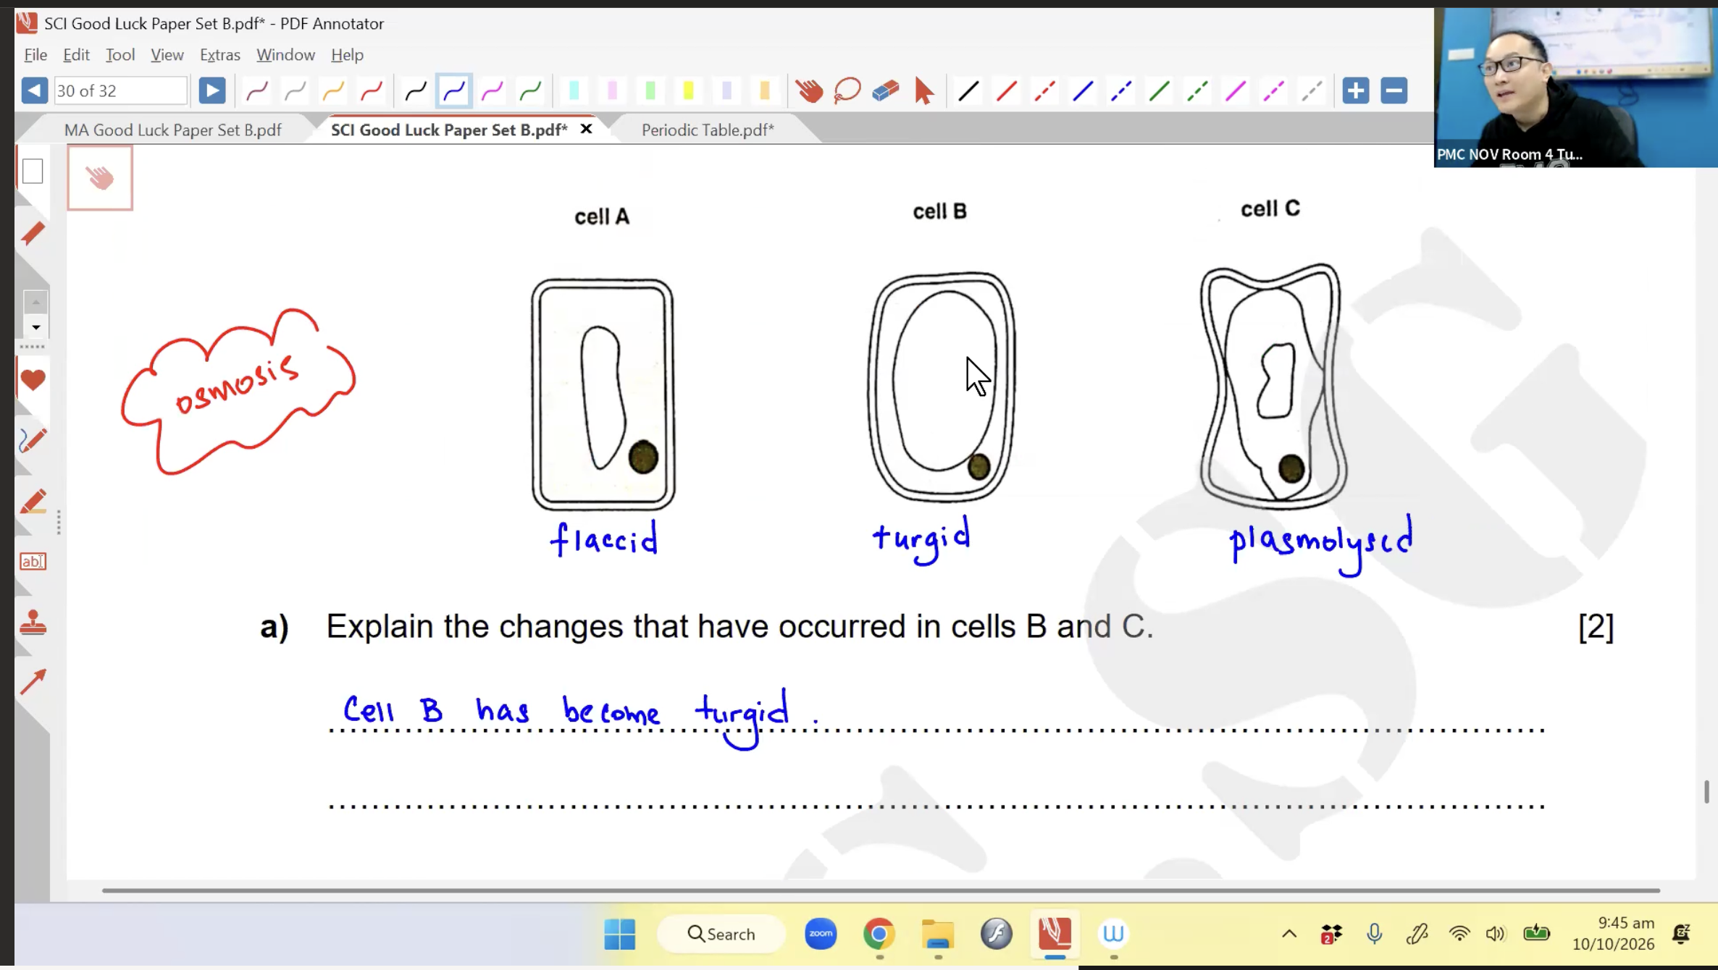Select the stamp tool in sidebar
This screenshot has height=970, width=1718.
tap(33, 623)
